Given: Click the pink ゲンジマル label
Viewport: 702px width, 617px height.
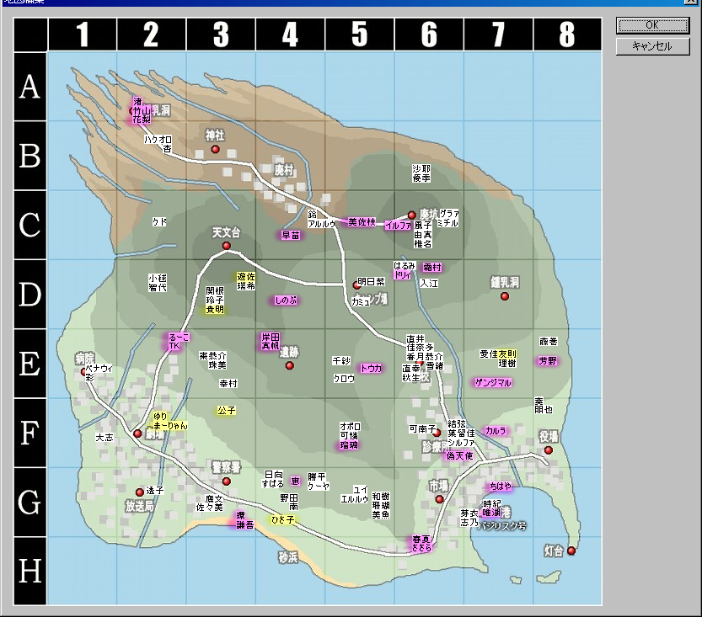Looking at the screenshot, I should coord(493,383).
